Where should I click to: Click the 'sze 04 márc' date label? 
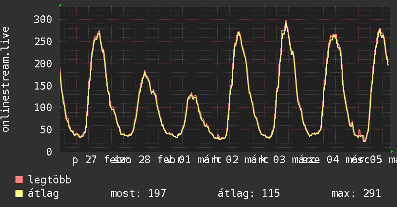(x=336, y=160)
